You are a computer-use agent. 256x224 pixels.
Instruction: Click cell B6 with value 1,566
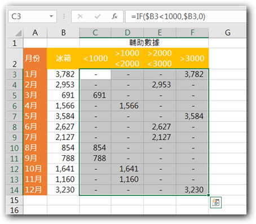[63, 106]
